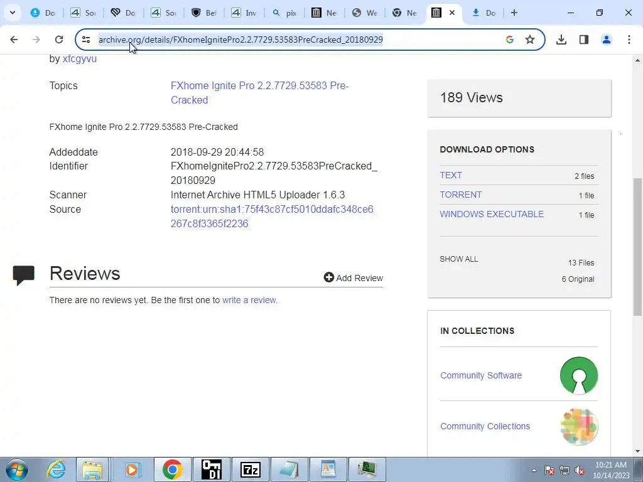Click the green Community Software thumbnail

pos(579,375)
